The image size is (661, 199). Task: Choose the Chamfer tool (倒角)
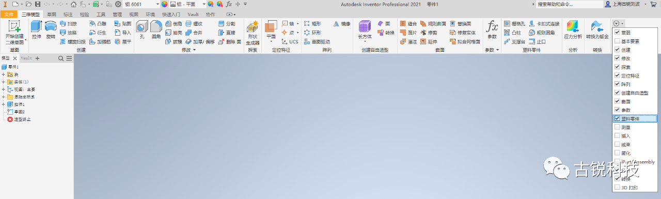[174, 24]
